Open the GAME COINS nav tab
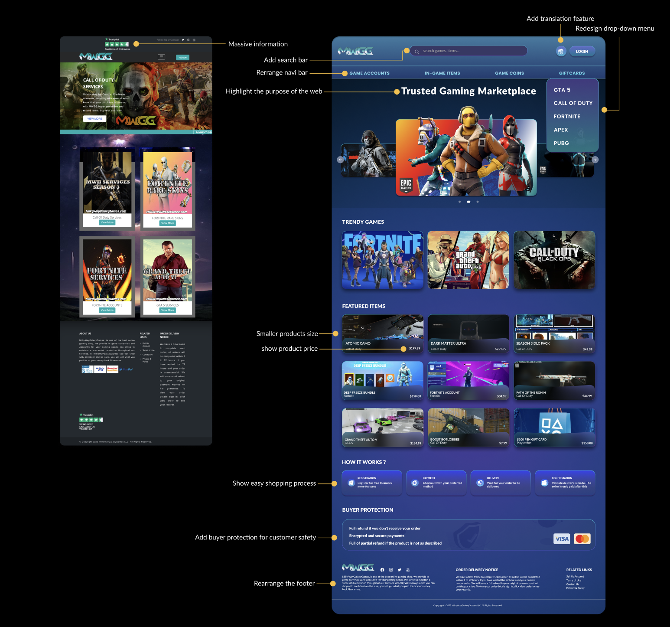The width and height of the screenshot is (670, 627). 509,73
